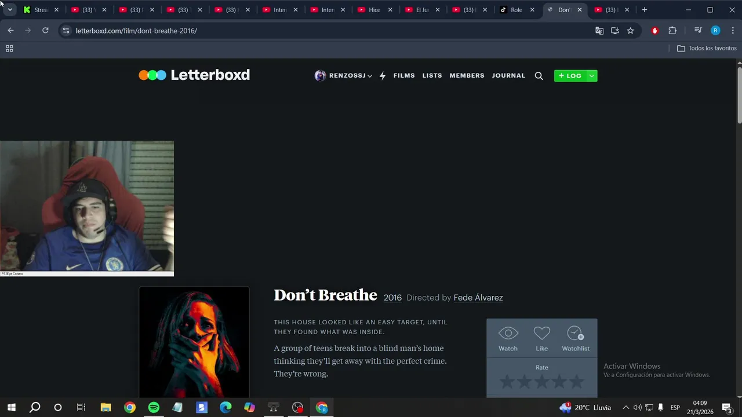Screen dimensions: 742x417
Task: Open the weather widget 20°C Lluvia
Action: point(584,408)
